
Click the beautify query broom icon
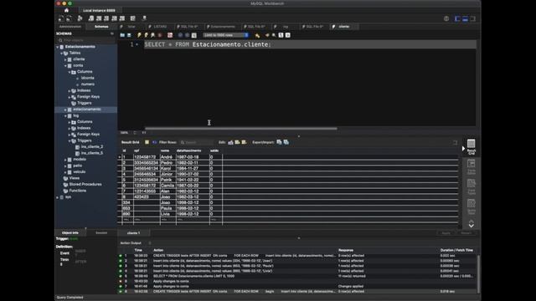point(267,35)
